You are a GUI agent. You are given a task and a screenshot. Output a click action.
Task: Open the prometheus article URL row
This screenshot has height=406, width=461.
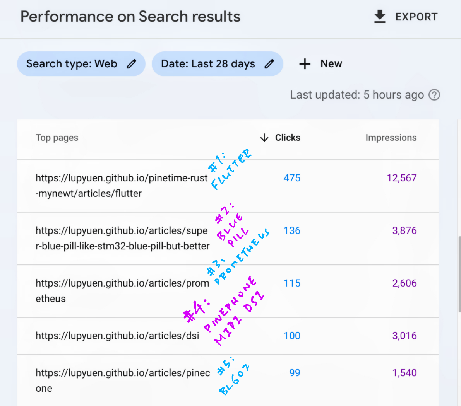coord(122,291)
